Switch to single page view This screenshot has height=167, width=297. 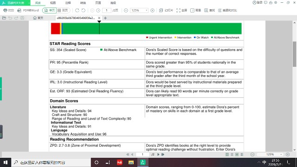50,10
